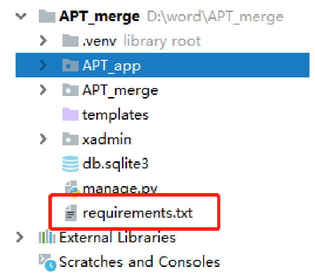Viewport: 315px width, 276px height.
Task: Select the .venv library root row
Action: 162,41
